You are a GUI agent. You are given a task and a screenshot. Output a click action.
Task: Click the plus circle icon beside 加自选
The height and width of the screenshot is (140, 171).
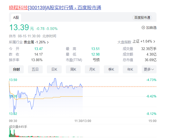[x=143, y=28]
